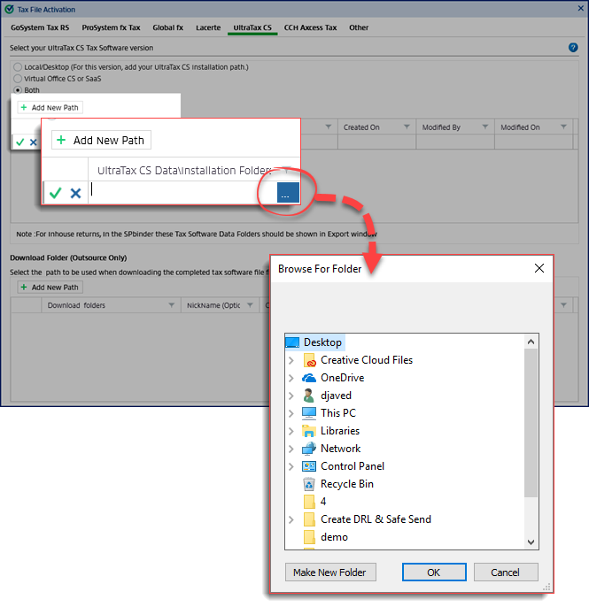Image resolution: width=589 pixels, height=607 pixels.
Task: Expand Create DRL & Safe Send node
Action: pyautogui.click(x=291, y=519)
